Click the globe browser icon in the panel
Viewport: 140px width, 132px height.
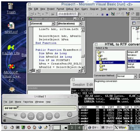pyautogui.click(x=40, y=127)
